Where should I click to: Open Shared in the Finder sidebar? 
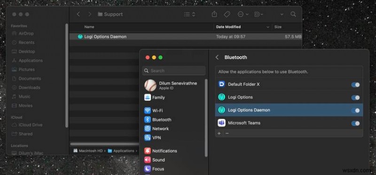point(22,134)
